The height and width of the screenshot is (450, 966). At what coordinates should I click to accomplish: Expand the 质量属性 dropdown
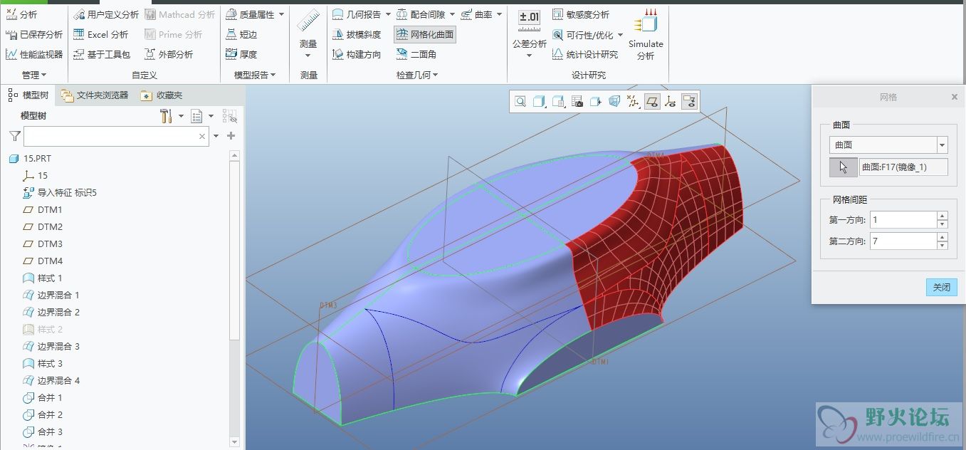(281, 14)
